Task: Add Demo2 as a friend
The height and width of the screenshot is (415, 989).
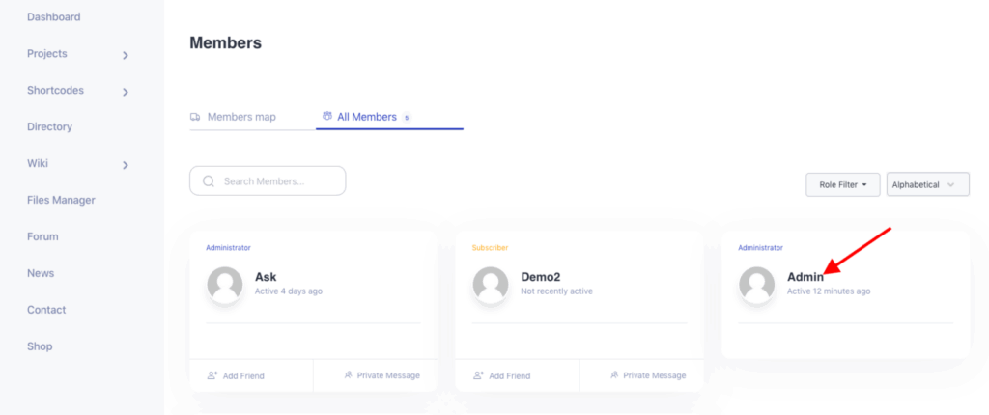Action: [x=509, y=375]
